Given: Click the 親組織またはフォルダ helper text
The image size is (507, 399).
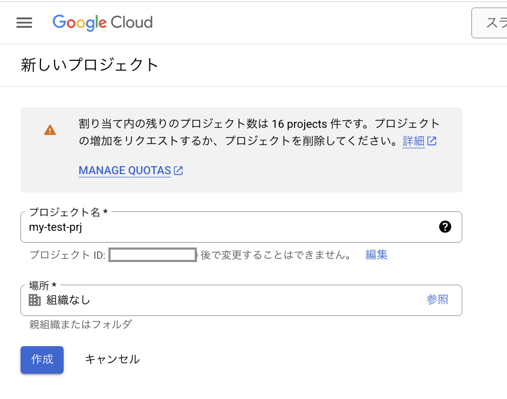Looking at the screenshot, I should point(80,324).
